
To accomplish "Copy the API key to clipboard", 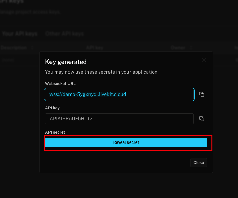I will point(201,119).
